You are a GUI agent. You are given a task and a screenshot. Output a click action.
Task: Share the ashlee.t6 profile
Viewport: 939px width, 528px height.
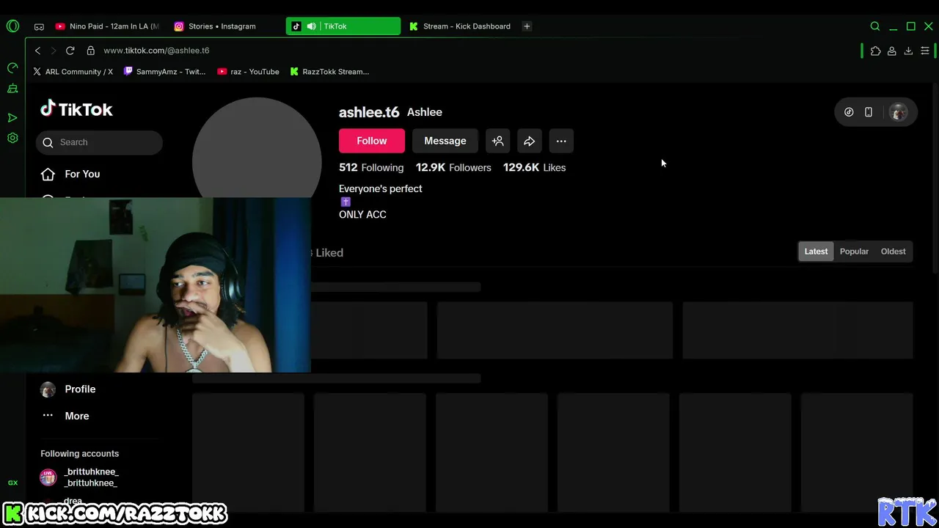[529, 141]
